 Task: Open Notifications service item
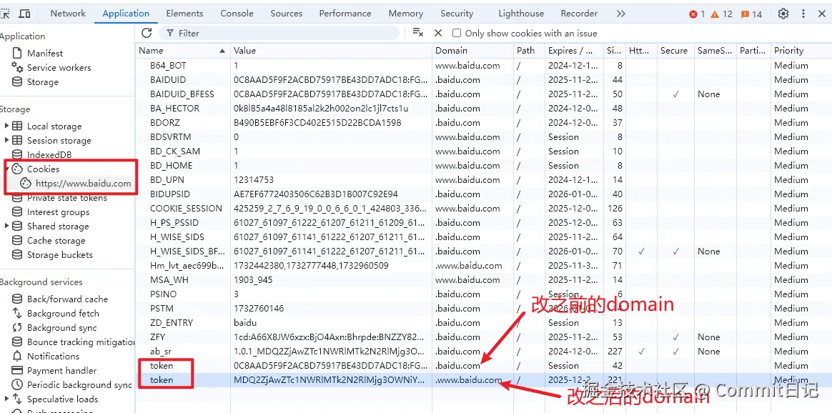pyautogui.click(x=53, y=357)
